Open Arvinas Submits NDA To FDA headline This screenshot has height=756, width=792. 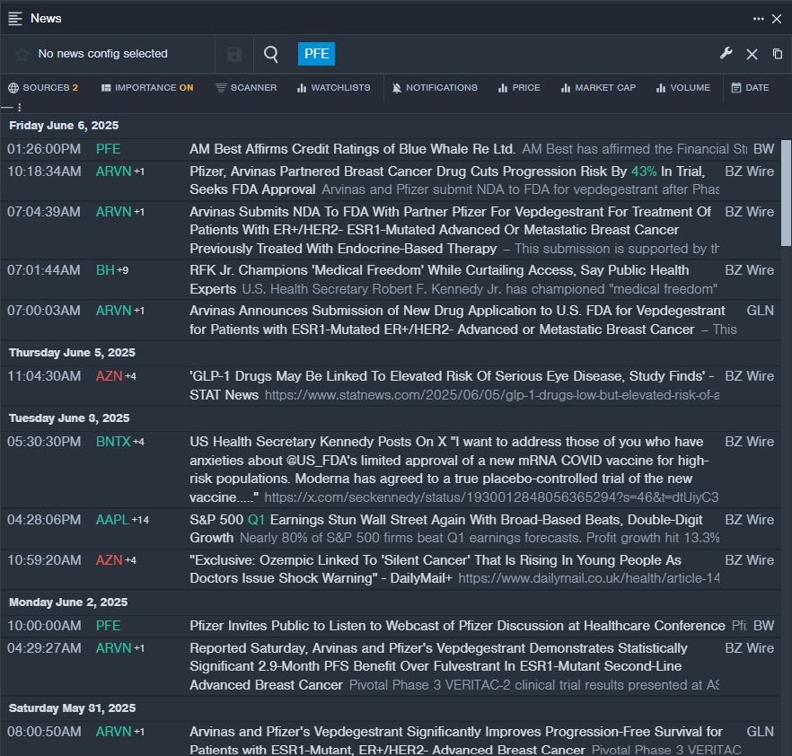tap(450, 230)
